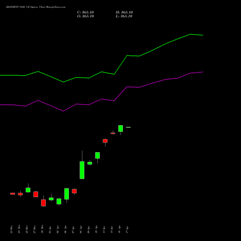Click the '06 Apr' date axis label
The image size is (241, 241).
click(x=65, y=229)
